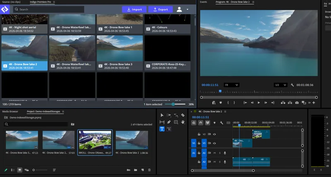Step forward one frame

coord(266,103)
